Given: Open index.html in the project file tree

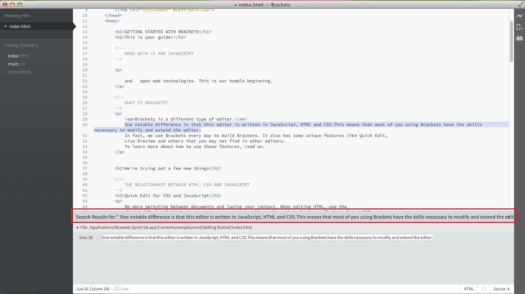Looking at the screenshot, I should [19, 56].
